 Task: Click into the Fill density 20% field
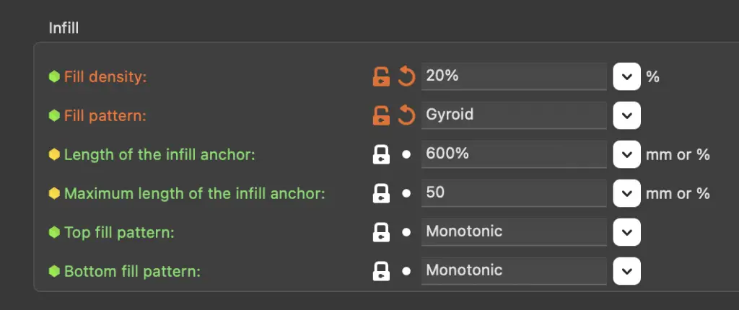(x=514, y=76)
